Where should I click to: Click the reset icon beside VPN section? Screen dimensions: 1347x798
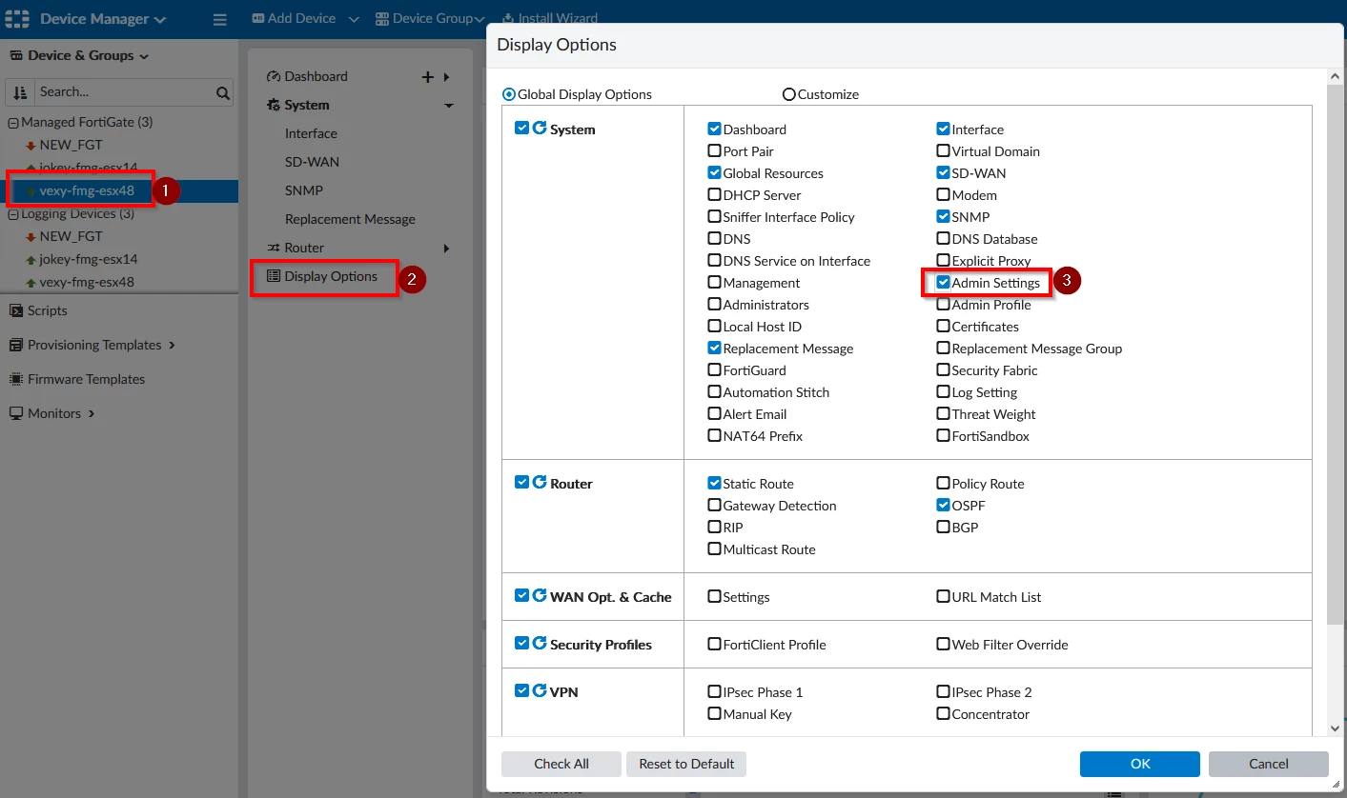coord(540,690)
